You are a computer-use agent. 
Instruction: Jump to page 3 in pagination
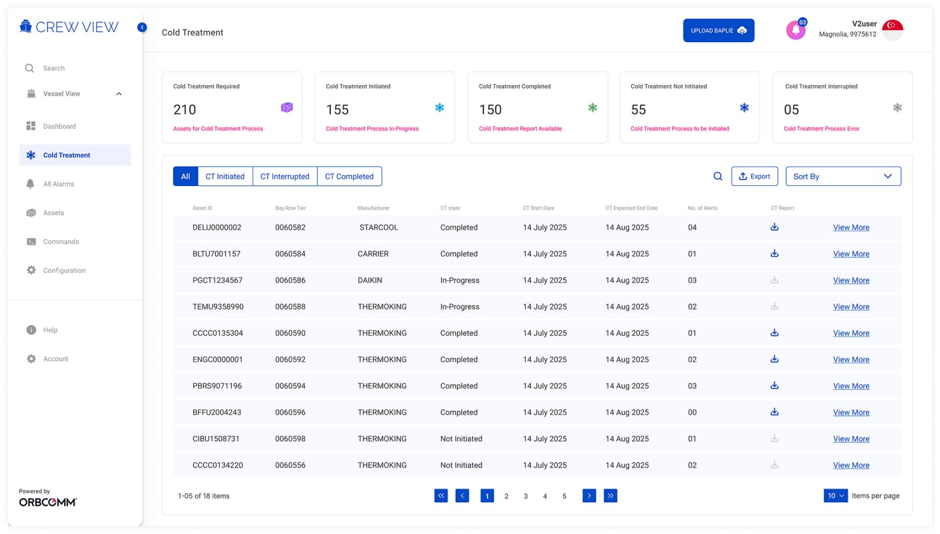[x=526, y=496]
